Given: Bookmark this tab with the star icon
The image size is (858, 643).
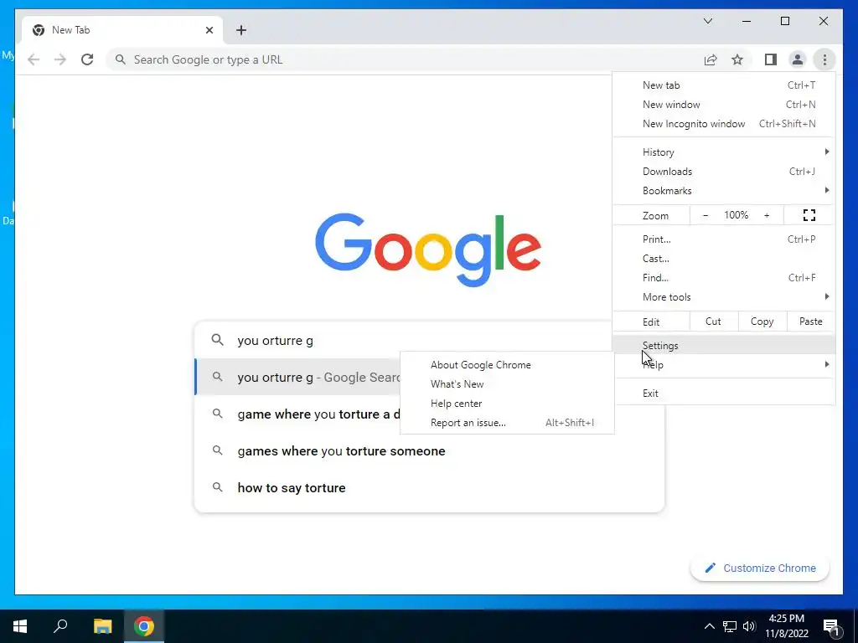Looking at the screenshot, I should click(737, 59).
